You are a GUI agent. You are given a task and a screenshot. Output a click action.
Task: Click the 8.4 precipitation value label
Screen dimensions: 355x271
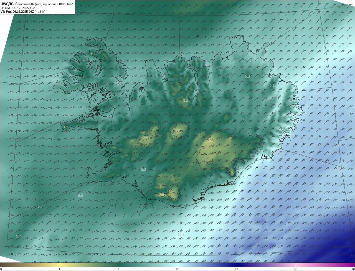(54, 80)
